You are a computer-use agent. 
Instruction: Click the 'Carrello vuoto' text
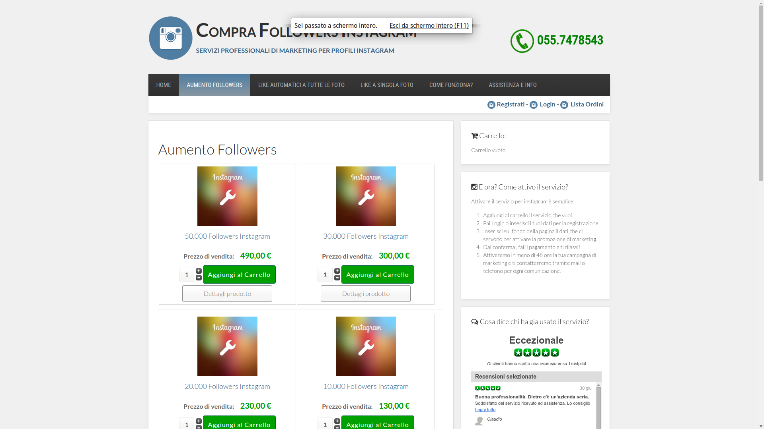point(488,150)
